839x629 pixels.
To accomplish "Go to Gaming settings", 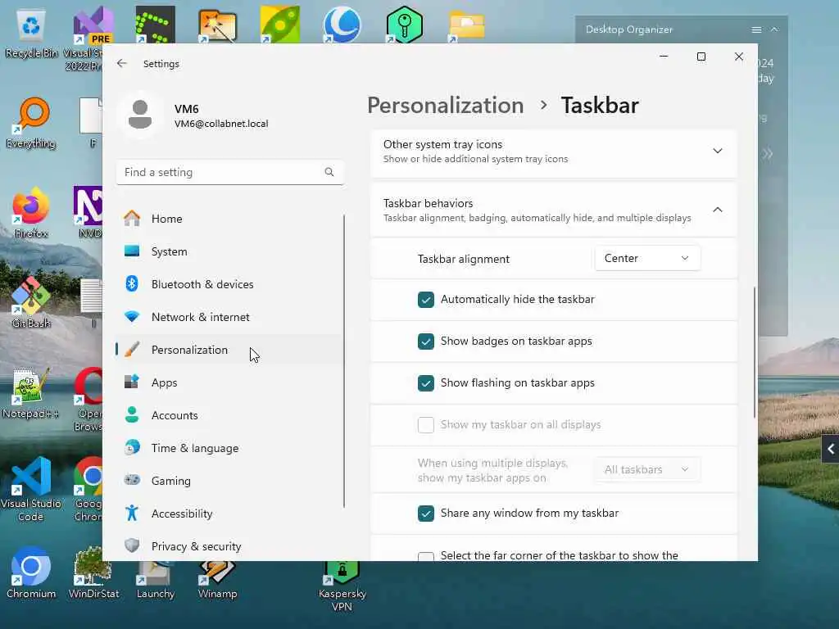I will (230, 480).
